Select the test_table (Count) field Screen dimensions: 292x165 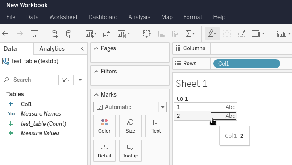44,124
